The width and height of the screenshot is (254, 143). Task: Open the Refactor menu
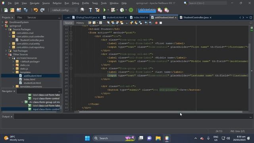[57, 3]
